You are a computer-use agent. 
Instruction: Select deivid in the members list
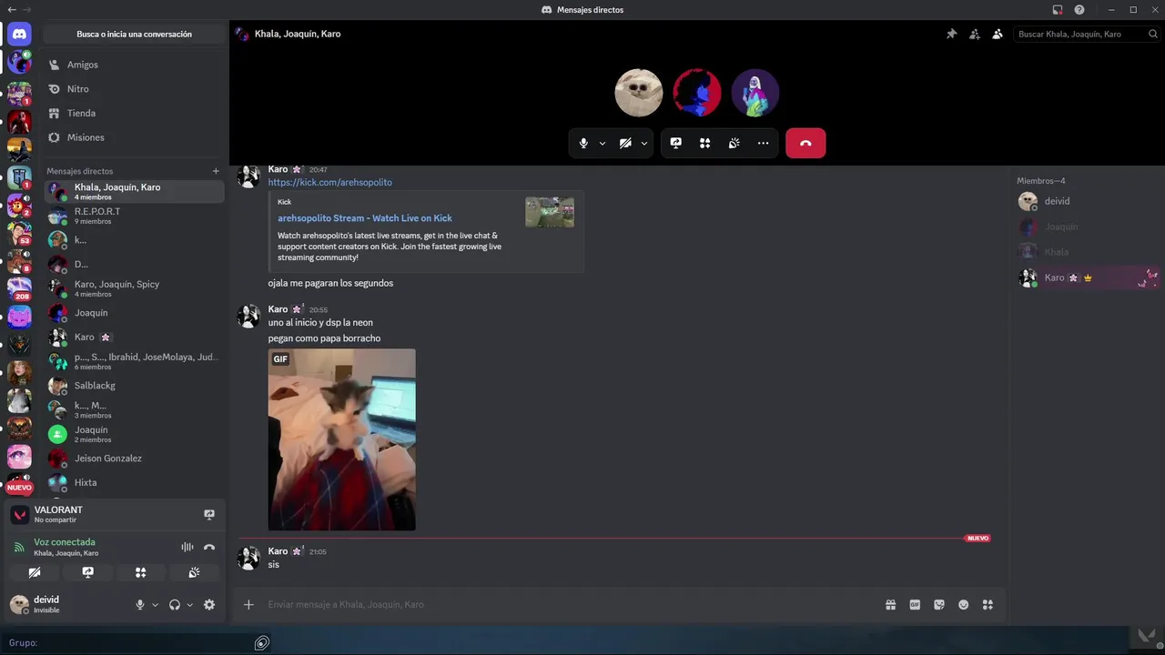pyautogui.click(x=1089, y=201)
